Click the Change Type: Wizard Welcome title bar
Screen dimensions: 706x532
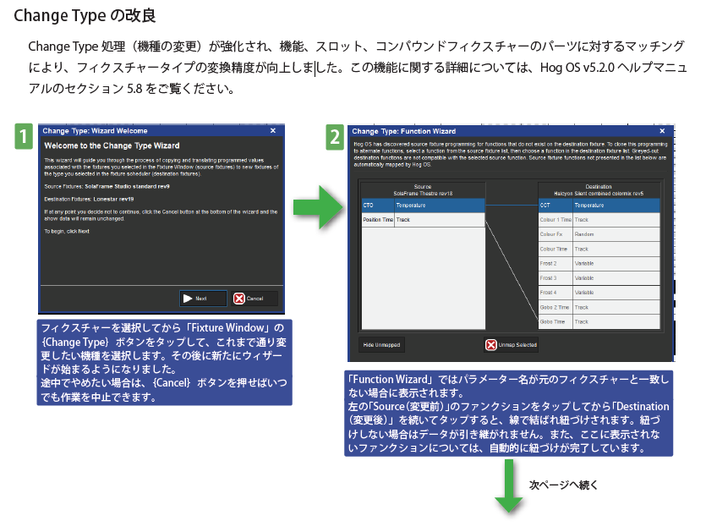click(161, 130)
